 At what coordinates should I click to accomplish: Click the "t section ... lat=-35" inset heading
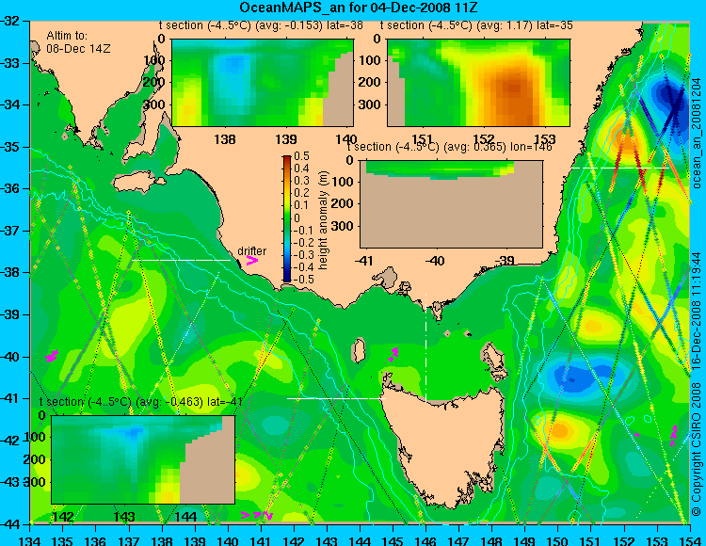pos(476,25)
